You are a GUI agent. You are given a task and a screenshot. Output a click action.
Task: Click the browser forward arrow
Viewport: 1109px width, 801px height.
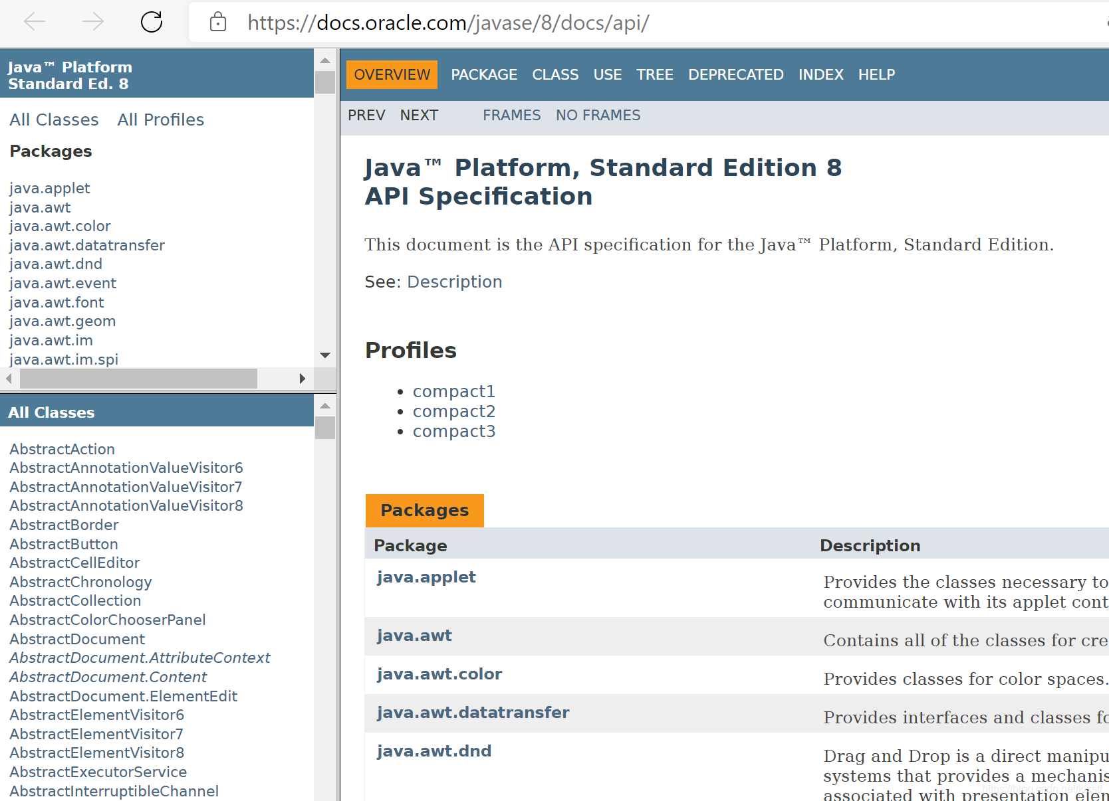click(92, 22)
